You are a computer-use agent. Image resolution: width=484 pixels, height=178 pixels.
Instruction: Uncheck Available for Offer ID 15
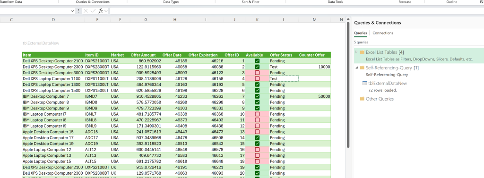(257, 144)
